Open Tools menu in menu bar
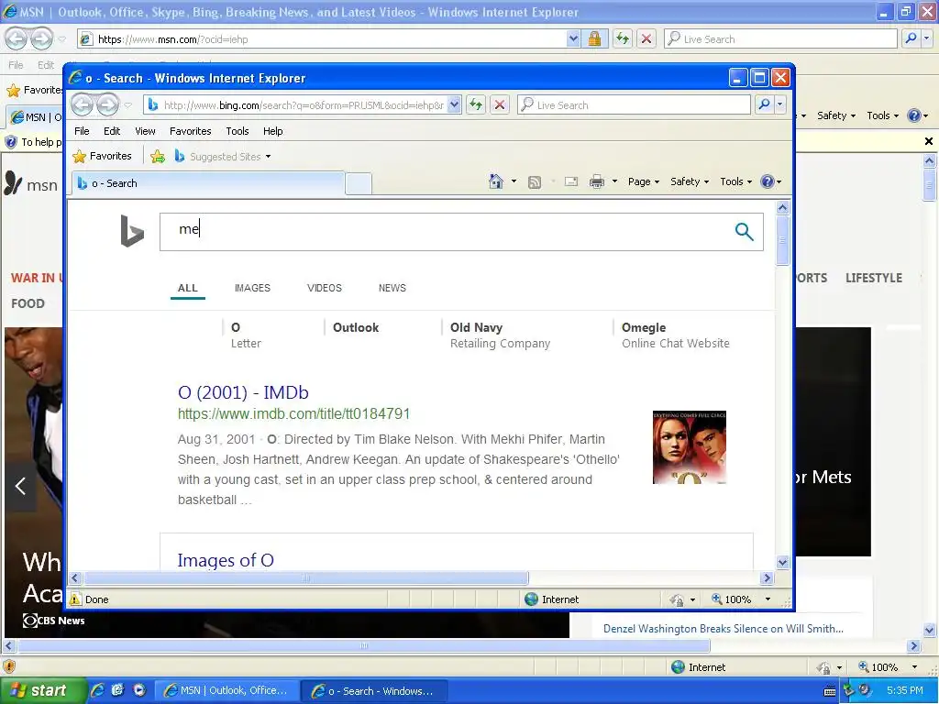 coord(238,131)
